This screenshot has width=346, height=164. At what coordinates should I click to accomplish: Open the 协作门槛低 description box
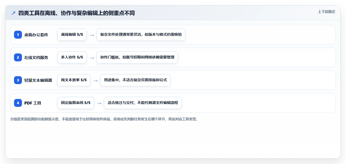click(x=137, y=57)
